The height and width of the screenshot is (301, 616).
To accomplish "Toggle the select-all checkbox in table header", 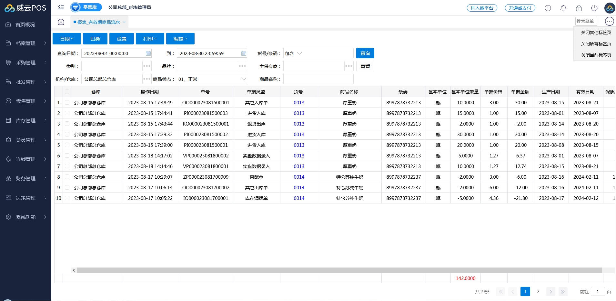I will click(67, 92).
